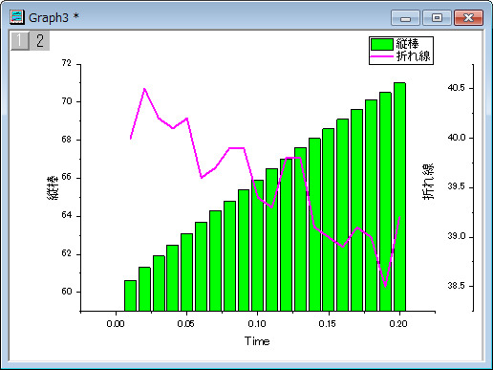
Task: Click the green legend swatch for 縦棒
Action: (x=382, y=44)
